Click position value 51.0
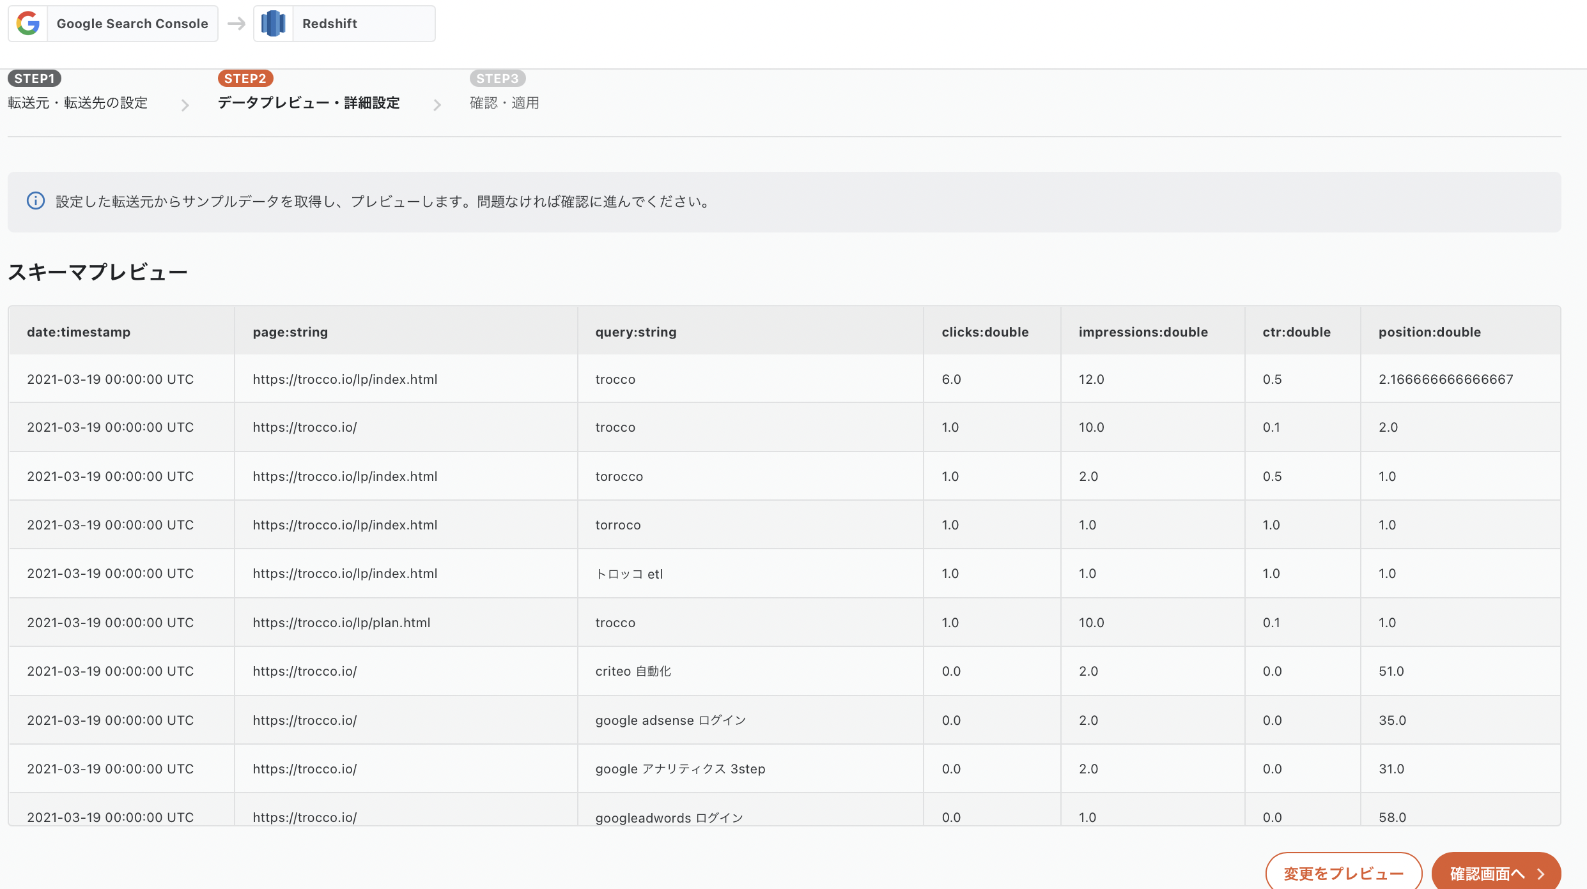1587x889 pixels. [x=1391, y=671]
